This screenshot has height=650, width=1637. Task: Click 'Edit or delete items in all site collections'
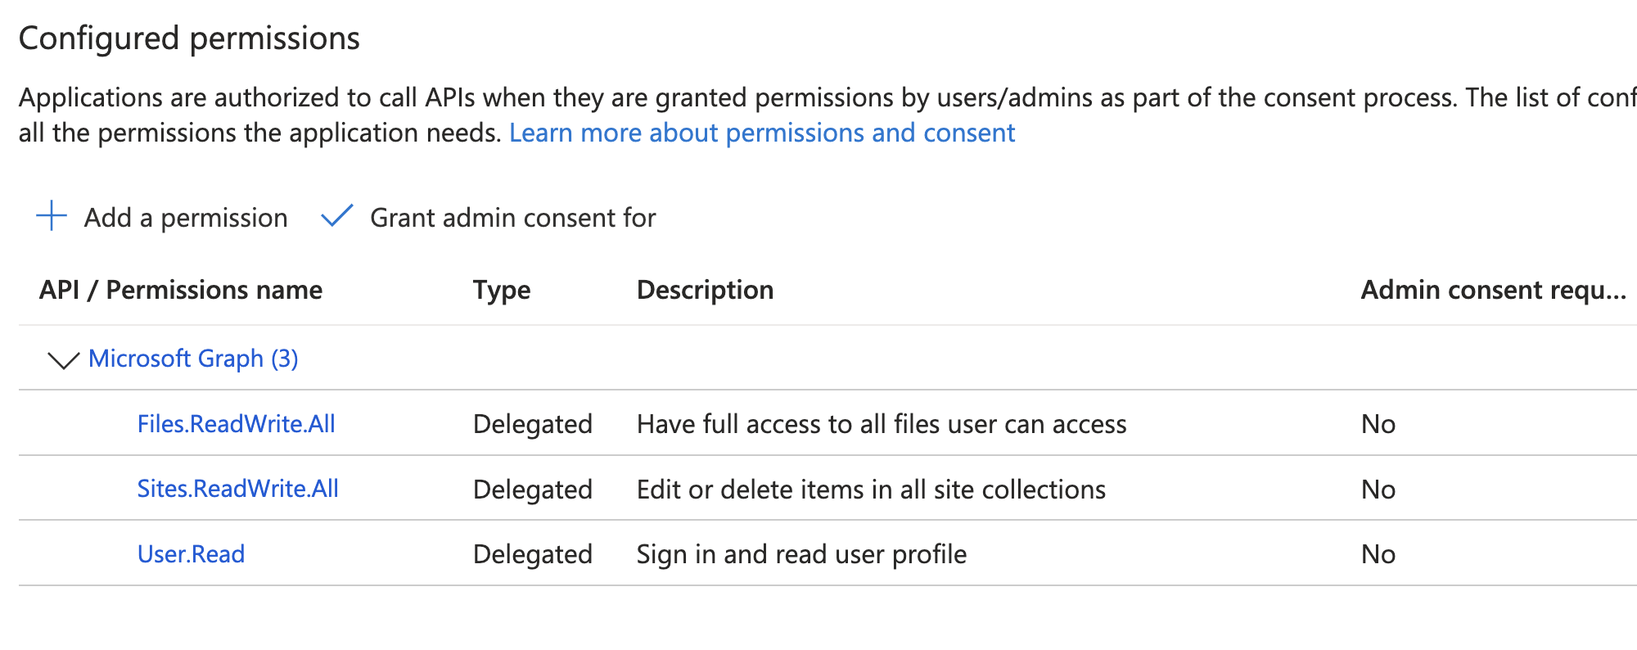tap(871, 490)
